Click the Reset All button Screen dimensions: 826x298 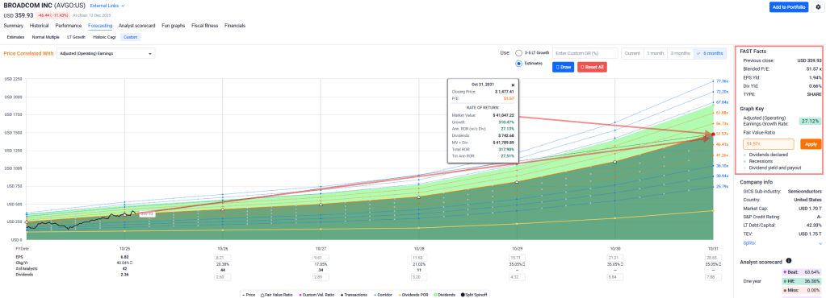coord(592,68)
